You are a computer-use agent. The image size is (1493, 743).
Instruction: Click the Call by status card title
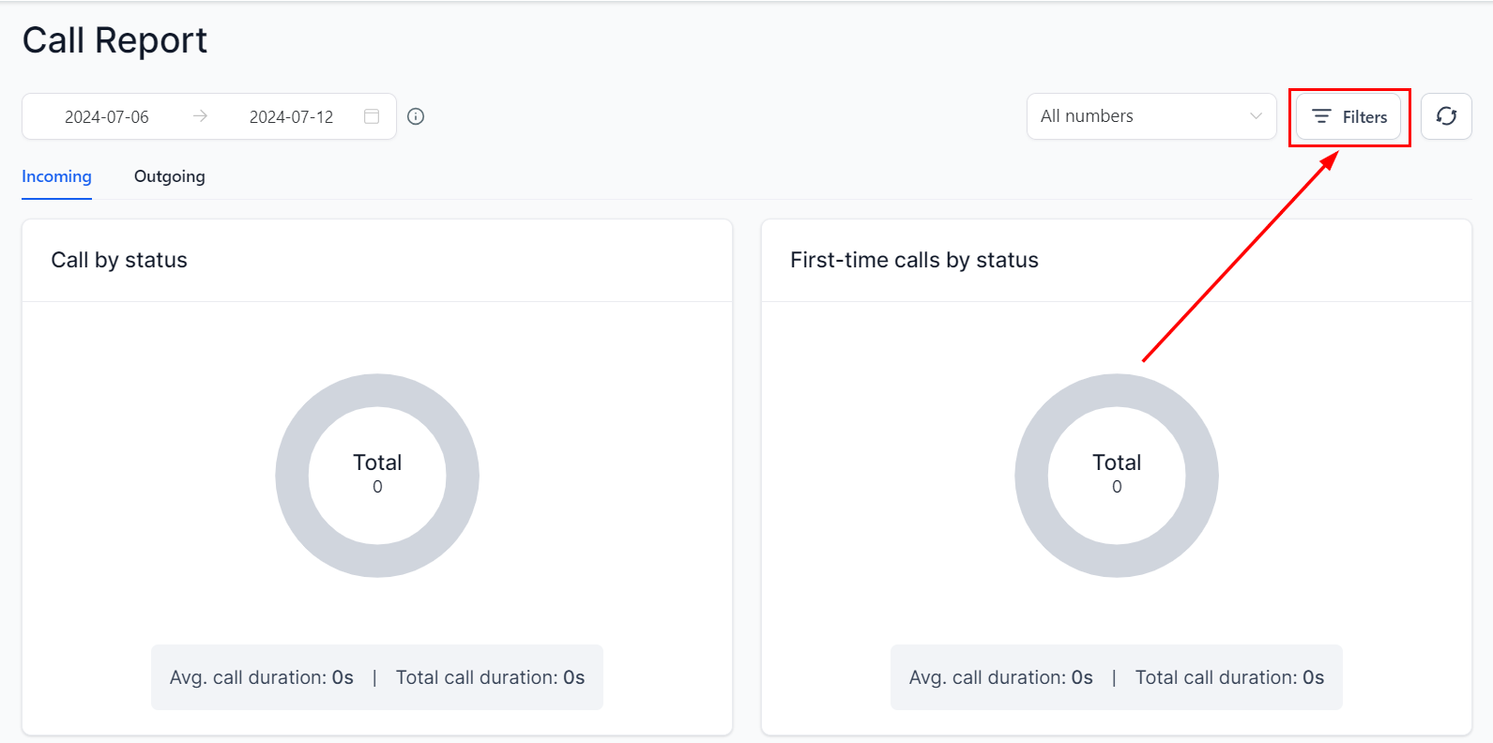click(x=119, y=260)
